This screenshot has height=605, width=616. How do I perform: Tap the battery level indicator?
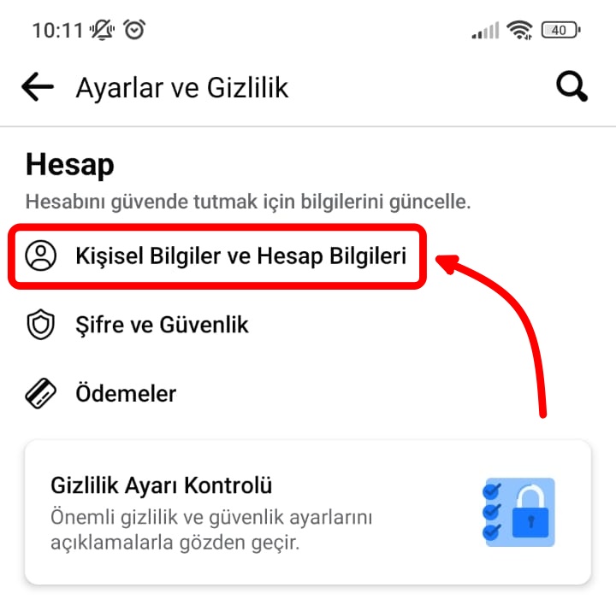pyautogui.click(x=560, y=30)
